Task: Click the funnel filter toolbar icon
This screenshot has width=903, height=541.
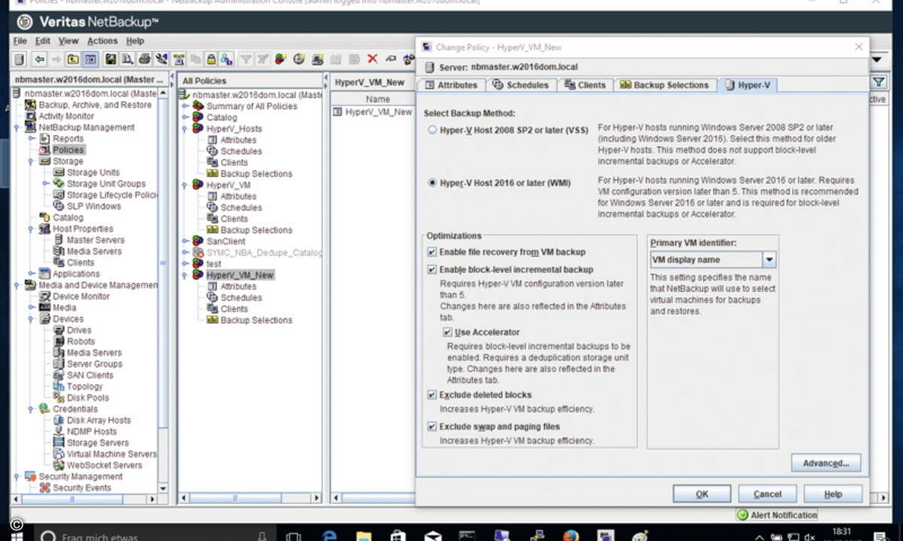Action: [x=246, y=59]
